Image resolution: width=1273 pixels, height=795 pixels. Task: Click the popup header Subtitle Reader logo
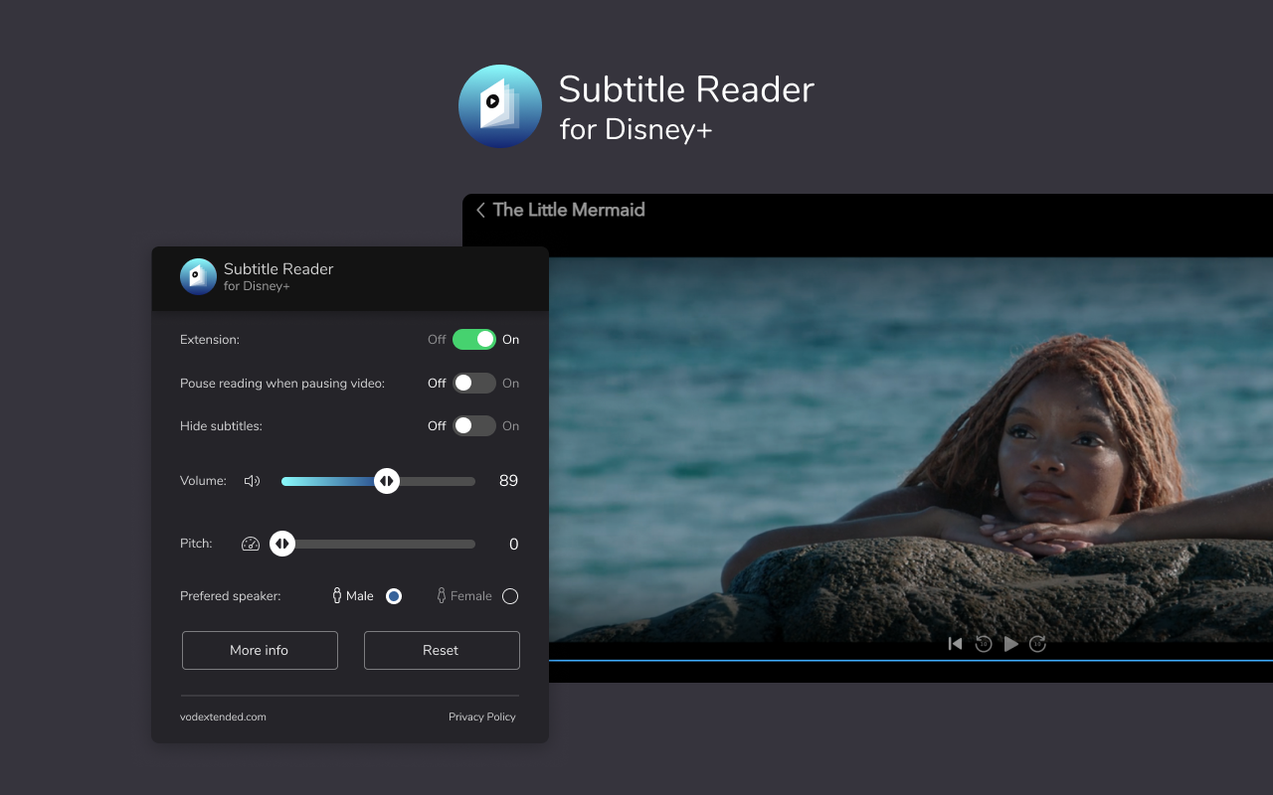click(198, 276)
